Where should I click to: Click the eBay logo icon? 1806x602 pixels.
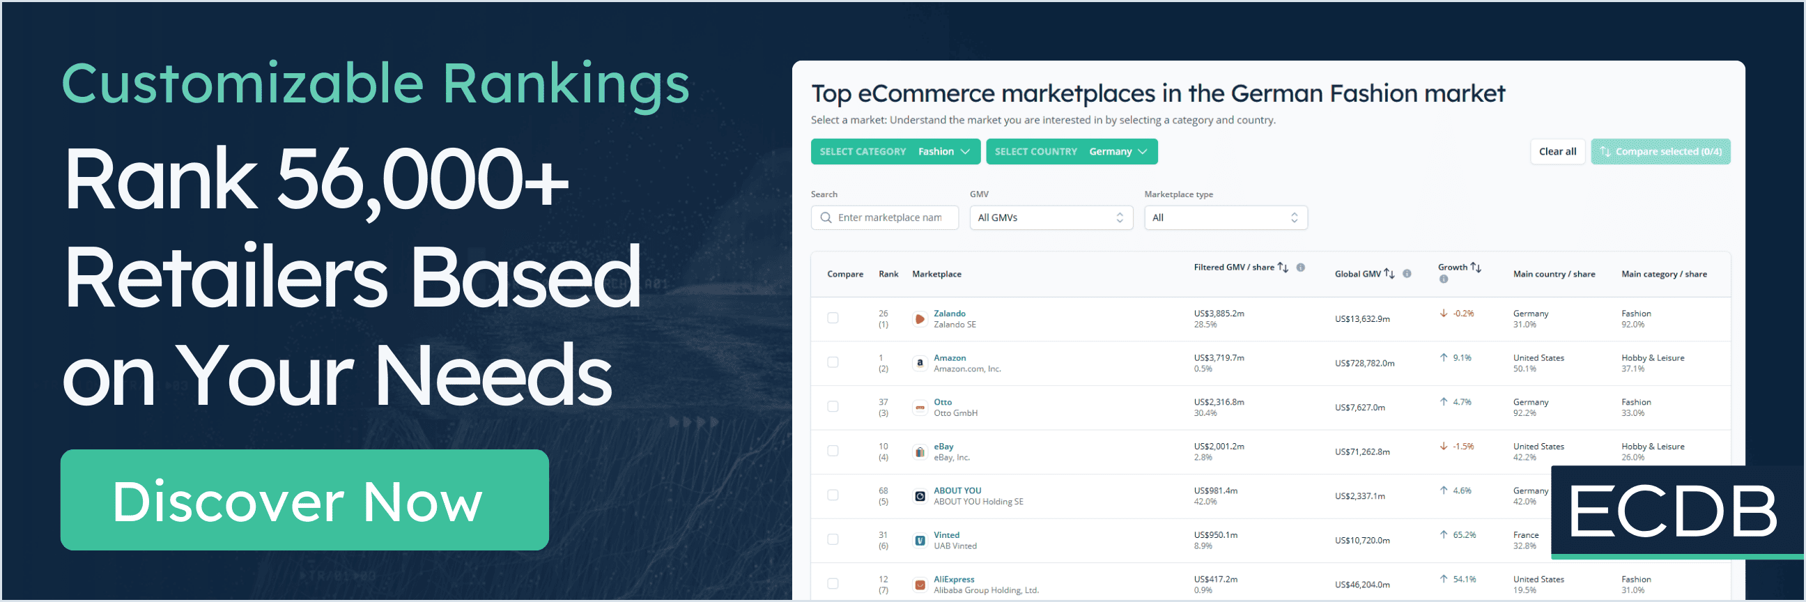(920, 452)
